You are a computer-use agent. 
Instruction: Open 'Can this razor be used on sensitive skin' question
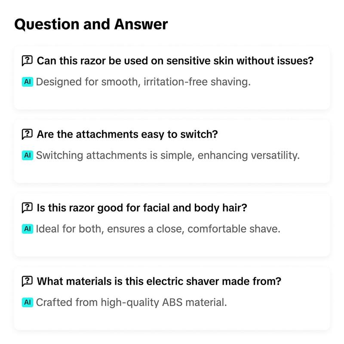pos(175,61)
